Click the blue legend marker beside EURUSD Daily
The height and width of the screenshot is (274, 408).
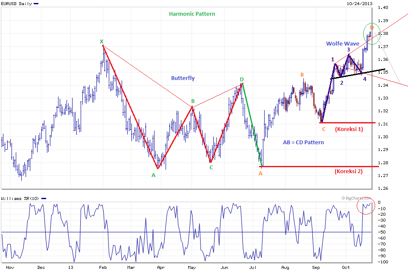[x=36, y=4]
